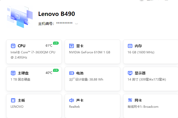Click the computer illustration thumbnail

point(20,17)
